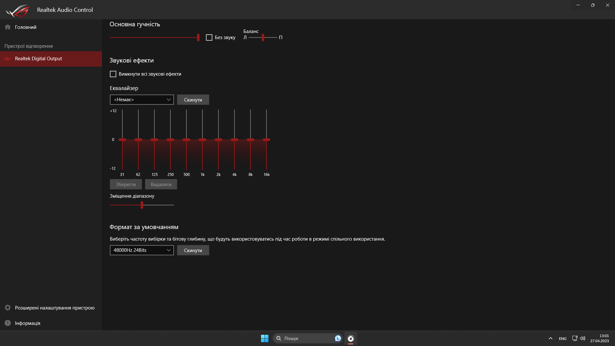Click the Еквалайзер label

[124, 88]
